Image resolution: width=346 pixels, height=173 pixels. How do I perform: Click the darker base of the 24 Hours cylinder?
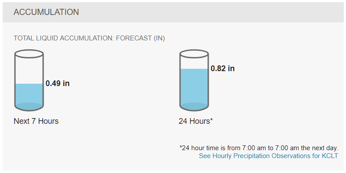pos(194,106)
